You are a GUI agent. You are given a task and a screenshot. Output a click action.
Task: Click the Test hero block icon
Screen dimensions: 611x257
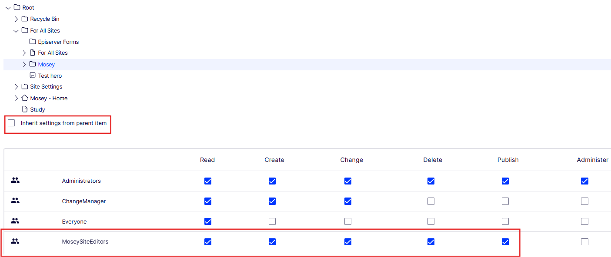(x=33, y=76)
